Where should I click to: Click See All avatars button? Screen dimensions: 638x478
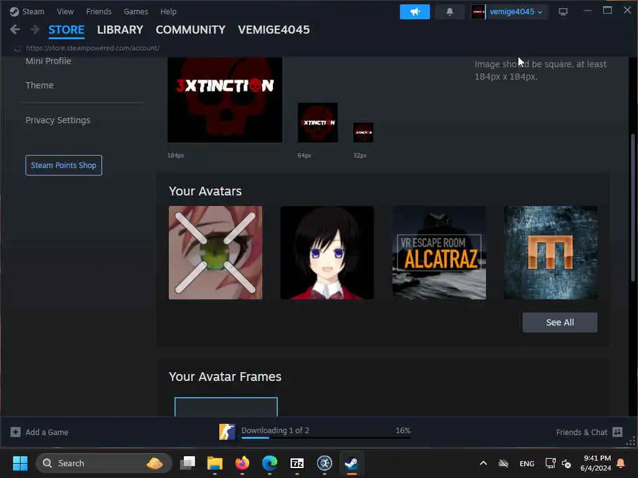click(560, 322)
